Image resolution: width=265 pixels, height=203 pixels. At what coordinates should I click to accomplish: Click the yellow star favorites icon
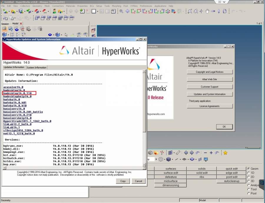point(225,153)
